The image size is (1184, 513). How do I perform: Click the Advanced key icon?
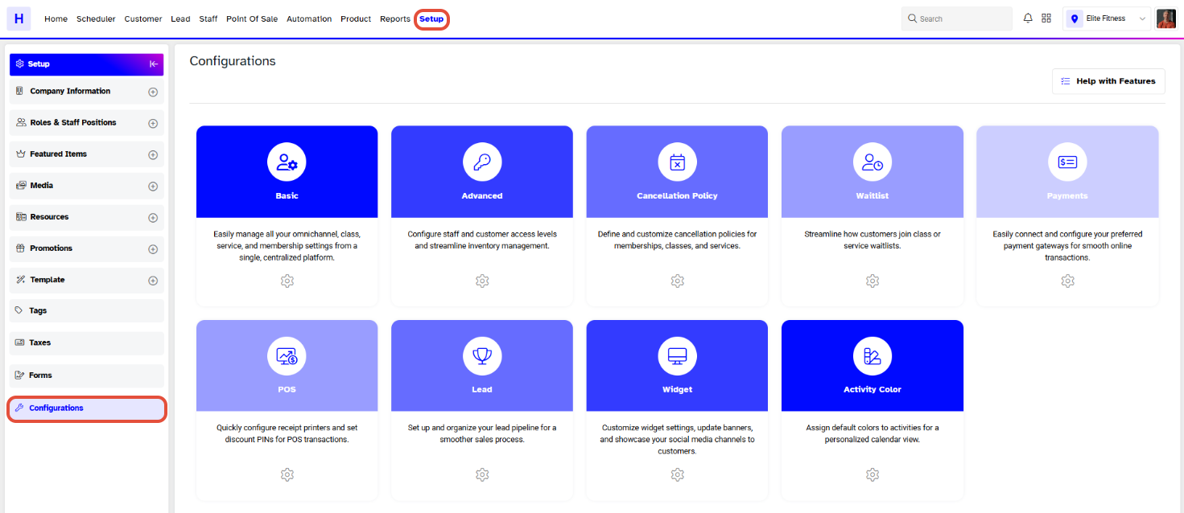click(x=482, y=162)
